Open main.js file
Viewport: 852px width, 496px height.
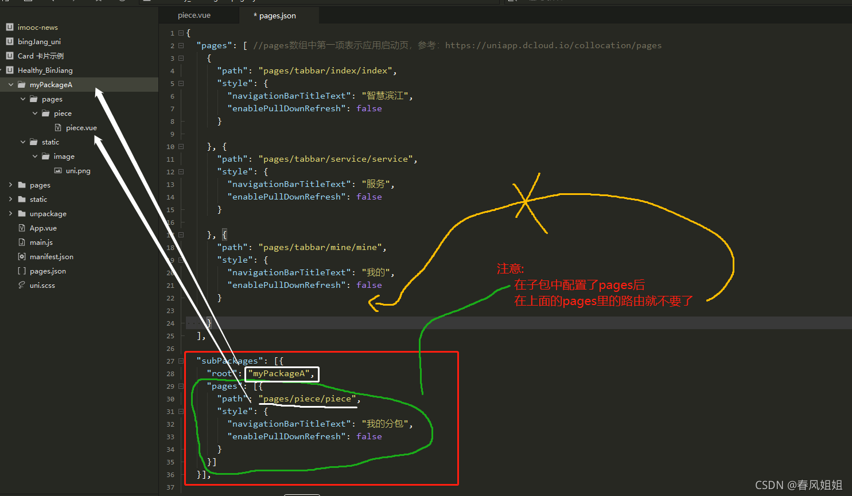pos(41,243)
